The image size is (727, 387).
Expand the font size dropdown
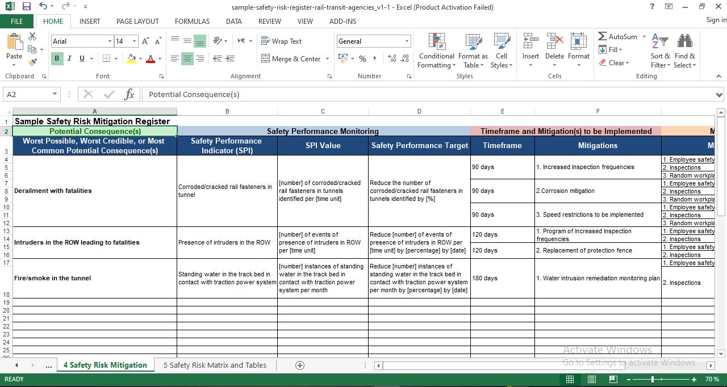pos(135,41)
